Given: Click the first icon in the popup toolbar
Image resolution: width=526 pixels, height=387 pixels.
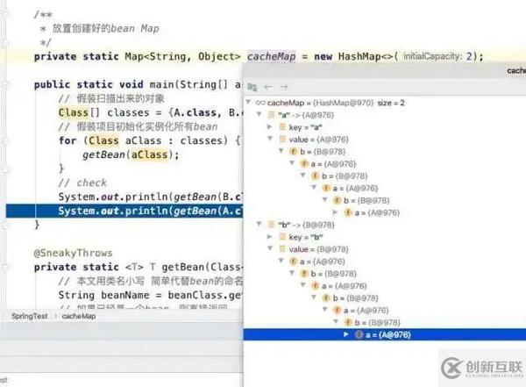Looking at the screenshot, I should (x=252, y=87).
